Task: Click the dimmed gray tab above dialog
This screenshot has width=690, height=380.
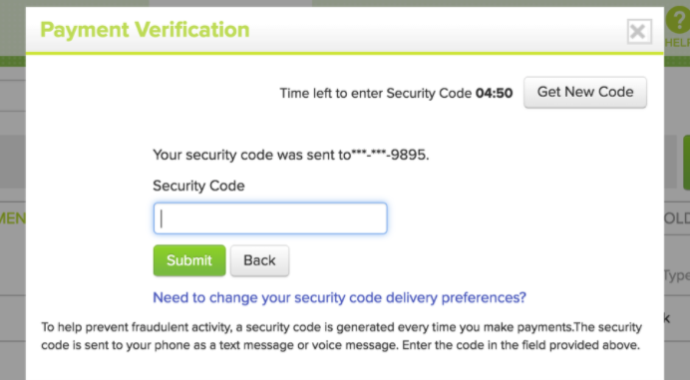Action: tap(230, 3)
